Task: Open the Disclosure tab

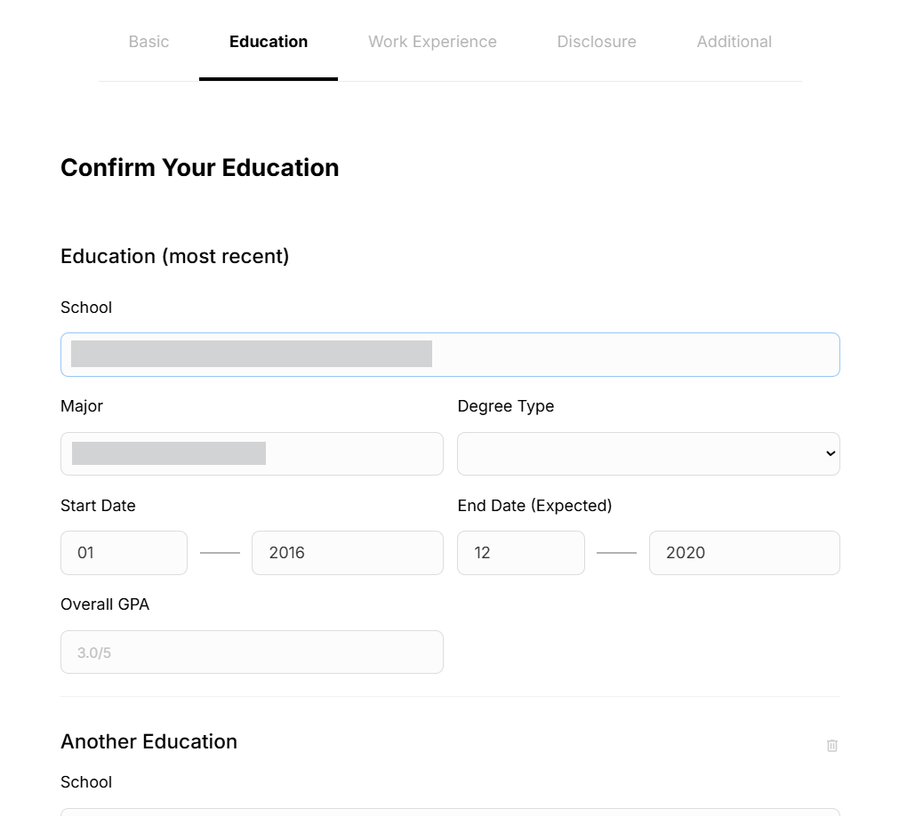Action: [x=597, y=42]
